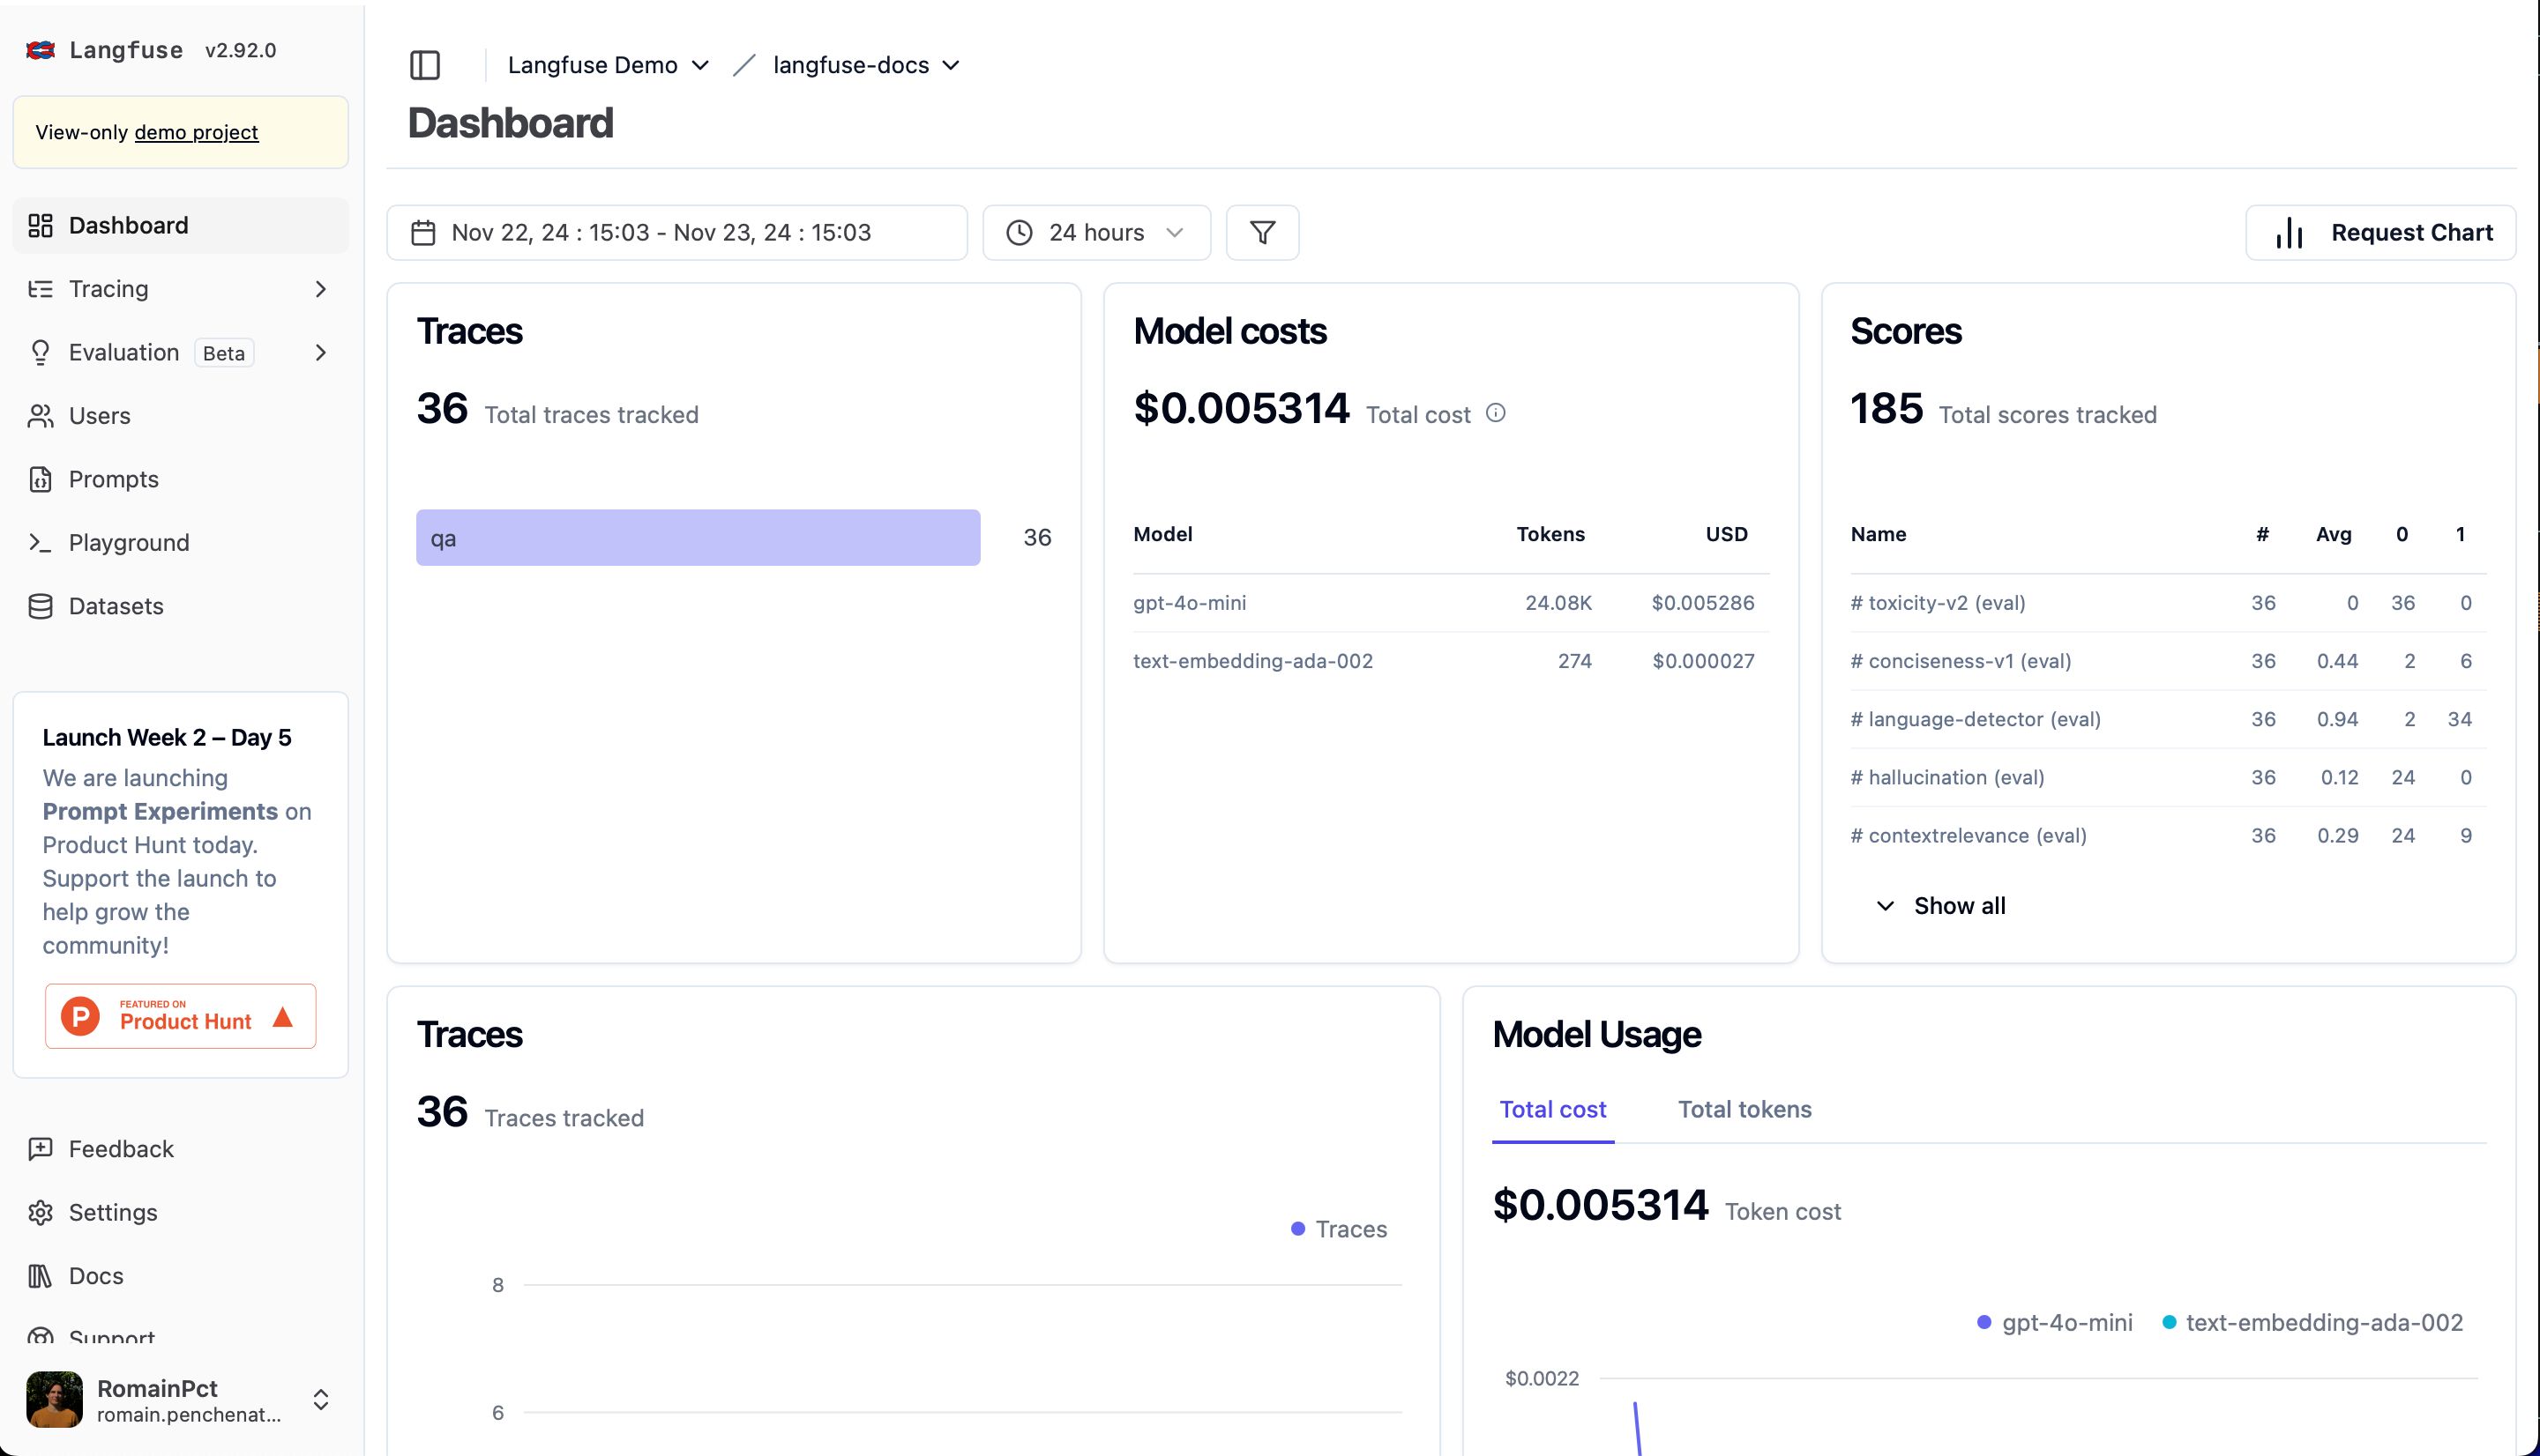Click the Langfuse logo icon

tap(40, 50)
